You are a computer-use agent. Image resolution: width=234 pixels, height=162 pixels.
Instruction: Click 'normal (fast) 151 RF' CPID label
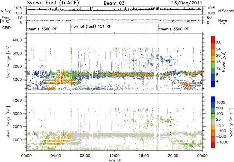[91, 26]
